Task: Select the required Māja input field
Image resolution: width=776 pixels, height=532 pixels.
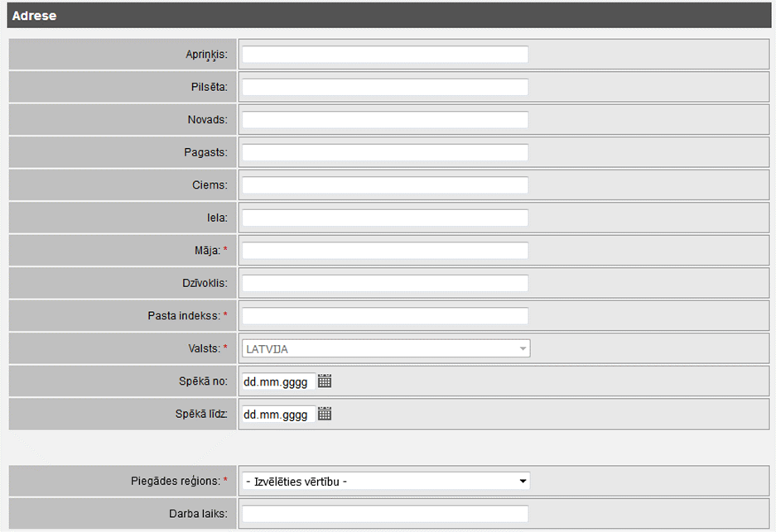Action: [385, 251]
